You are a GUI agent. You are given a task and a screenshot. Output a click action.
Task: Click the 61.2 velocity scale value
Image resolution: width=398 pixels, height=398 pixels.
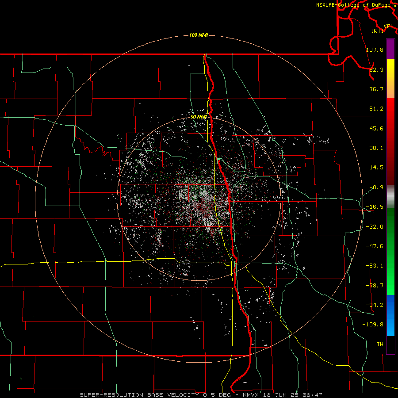click(x=376, y=109)
